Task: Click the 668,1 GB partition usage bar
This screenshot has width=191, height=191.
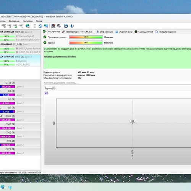Action: coord(7,136)
